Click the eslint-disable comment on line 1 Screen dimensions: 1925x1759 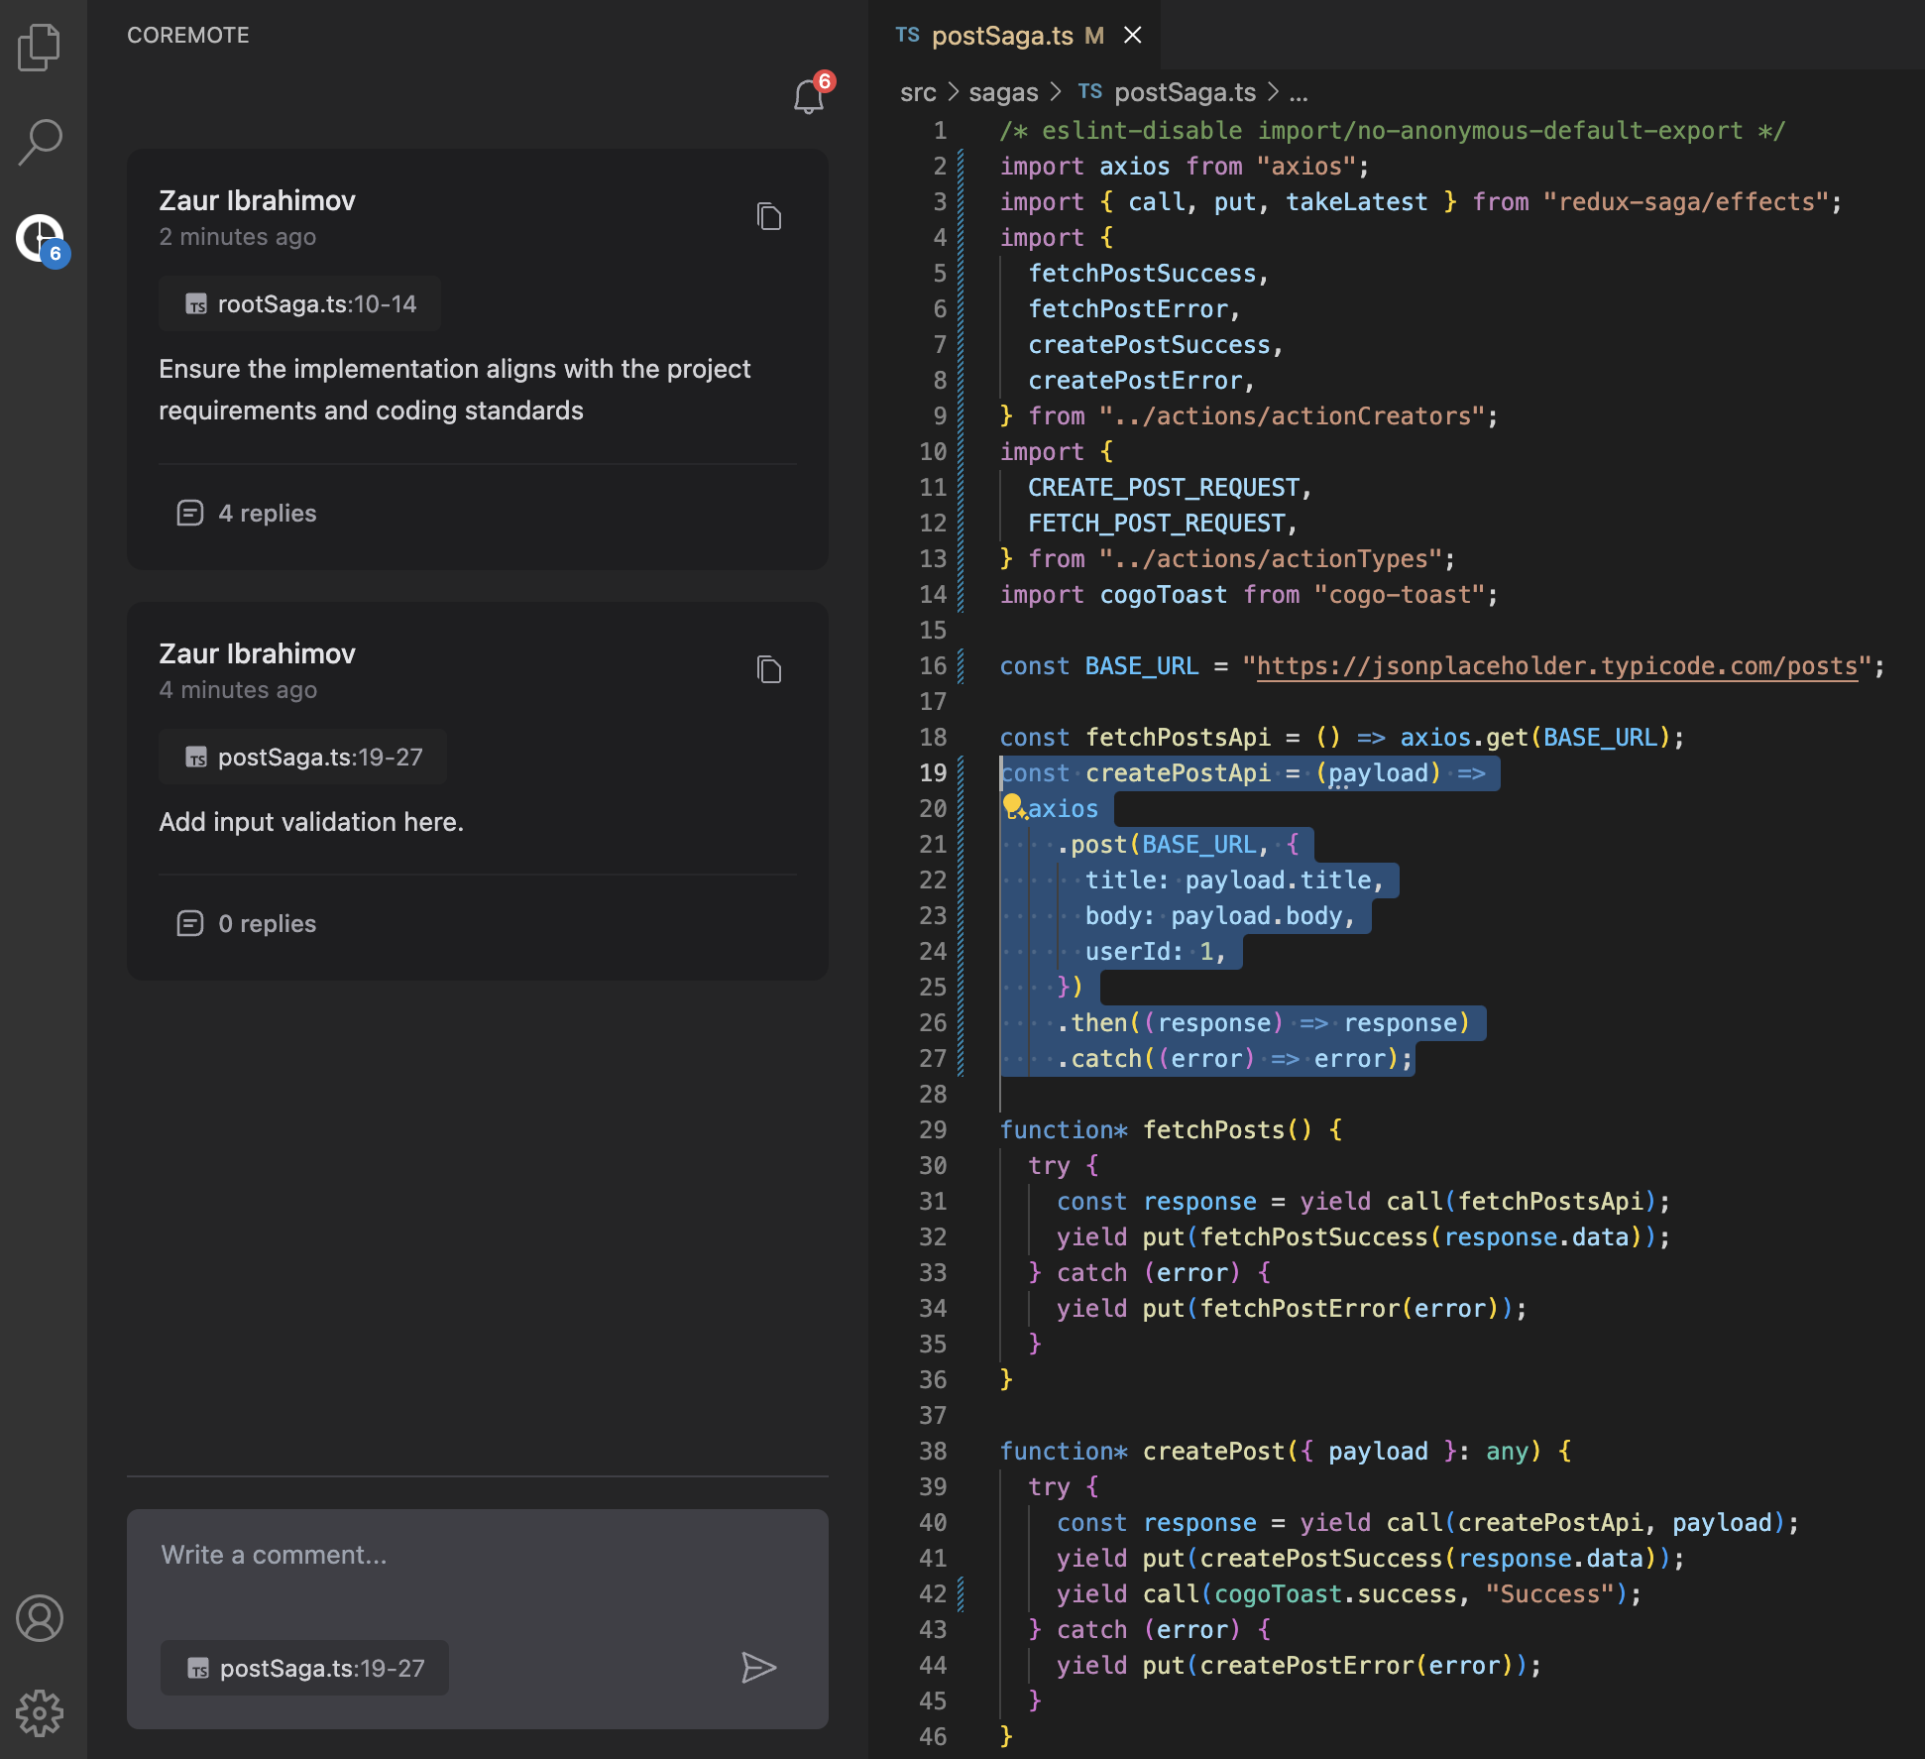(x=1393, y=131)
